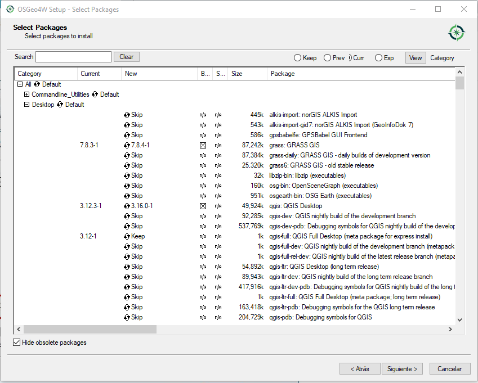
Task: Select the Keep radio button
Action: (x=297, y=58)
